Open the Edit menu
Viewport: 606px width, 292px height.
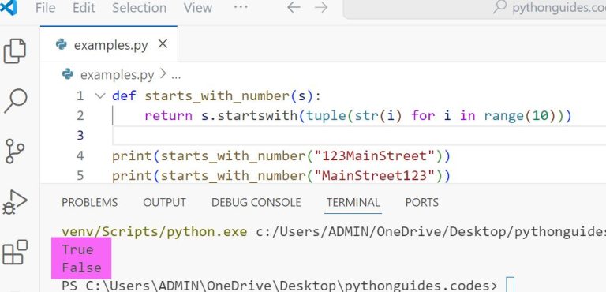tap(84, 8)
